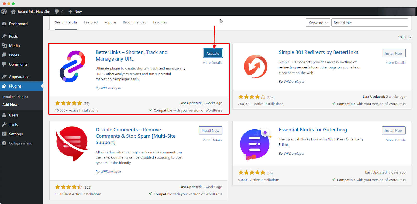
Task: Click '9,000+ Active Installations' text
Action: (x=259, y=180)
